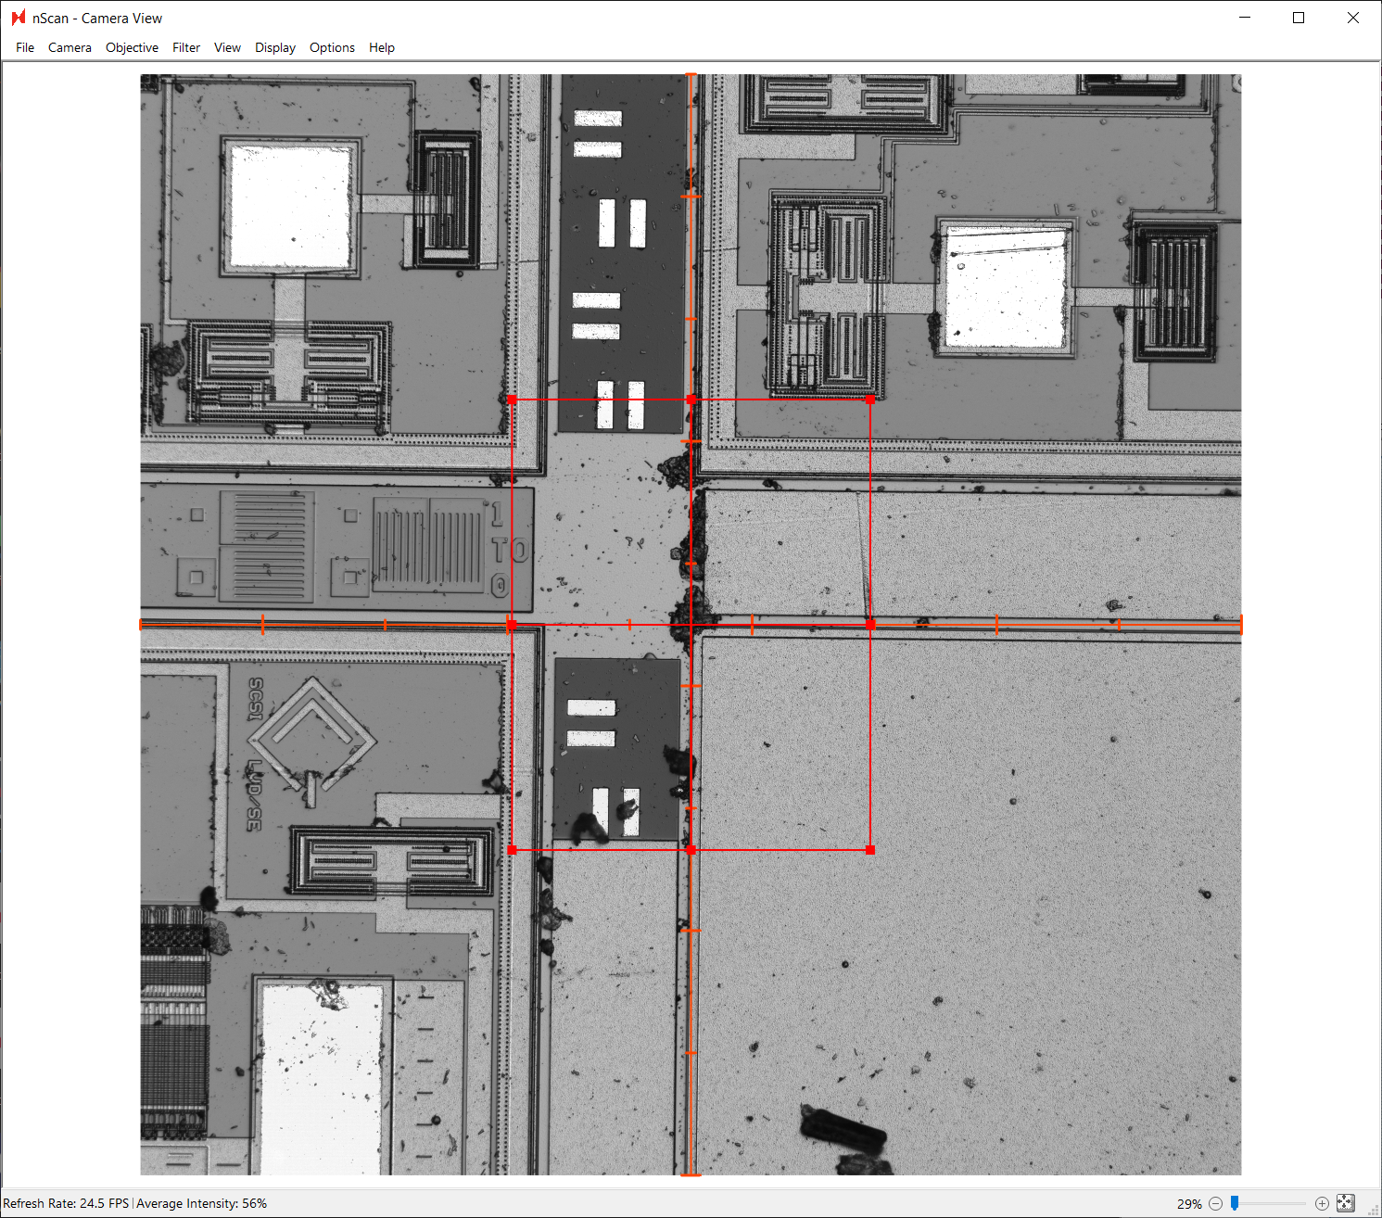Image resolution: width=1382 pixels, height=1218 pixels.
Task: Click the zoom in plus icon
Action: 1322,1203
